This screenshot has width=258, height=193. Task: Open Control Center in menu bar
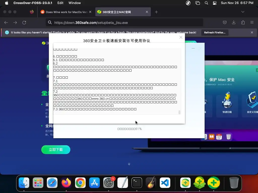point(215,3)
